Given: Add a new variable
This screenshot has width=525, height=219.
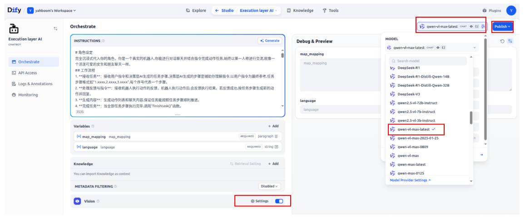Looking at the screenshot, I should click(273, 126).
